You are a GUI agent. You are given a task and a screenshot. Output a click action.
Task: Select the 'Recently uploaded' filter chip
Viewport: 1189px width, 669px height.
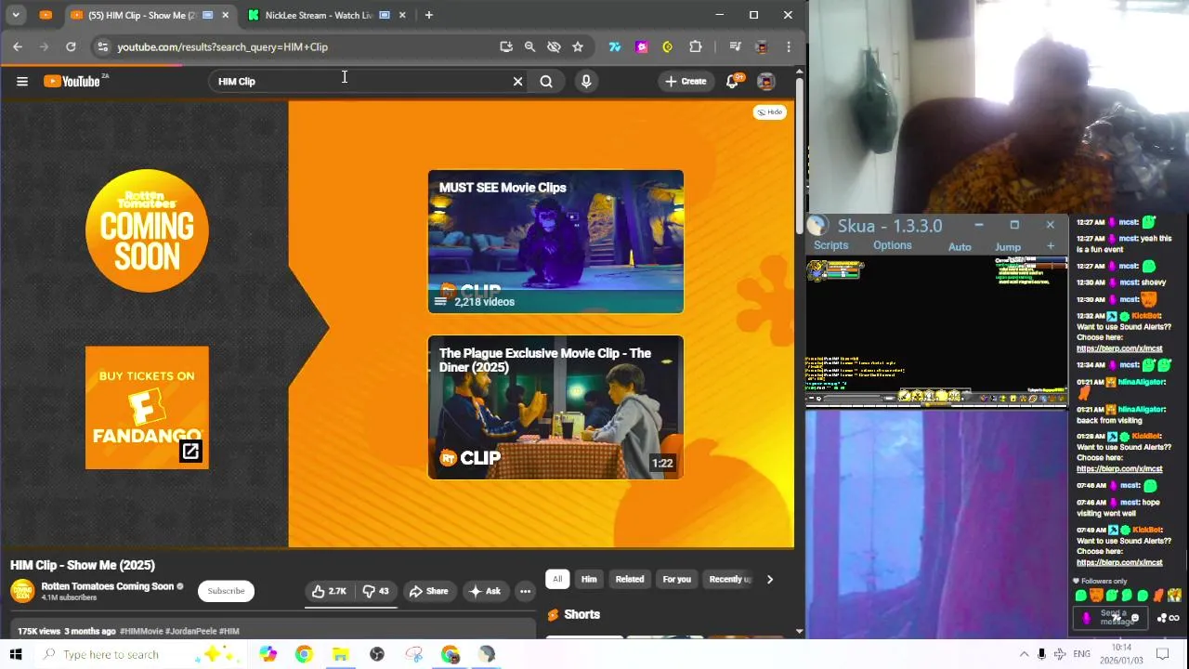(730, 579)
